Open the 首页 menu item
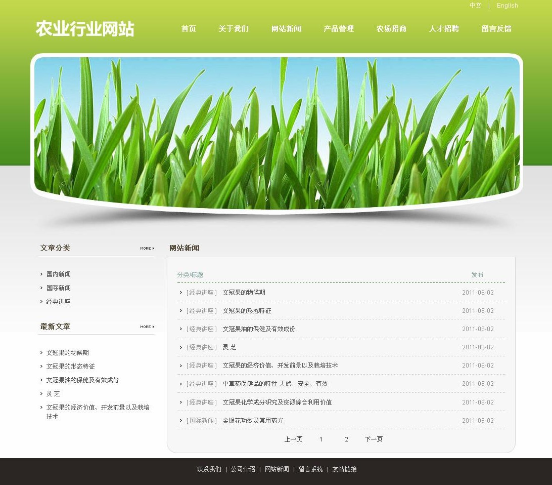The width and height of the screenshot is (552, 485). [x=189, y=29]
